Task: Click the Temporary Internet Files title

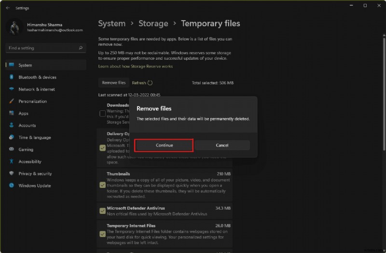Action: [x=131, y=226]
